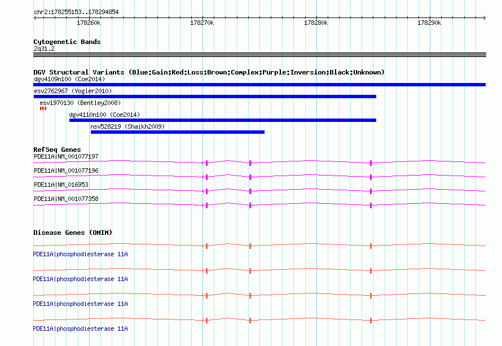Open the PDE11A|NM_016953 transcript
The image size is (502, 346).
point(61,185)
